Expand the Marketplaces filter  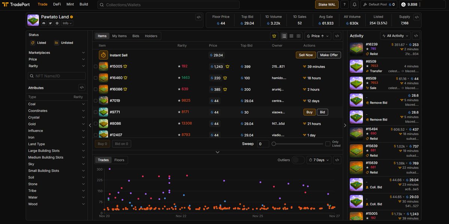point(57,53)
